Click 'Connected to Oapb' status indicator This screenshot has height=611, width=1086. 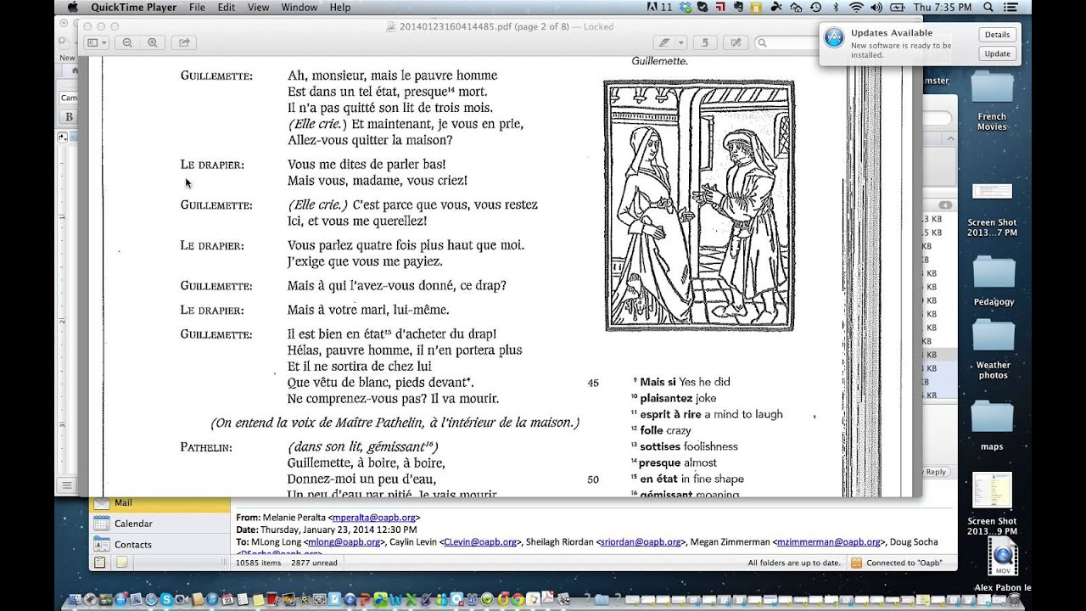pyautogui.click(x=898, y=563)
